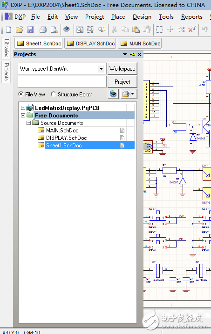This screenshot has height=334, width=211.
Task: Undo the last action
Action: click(x=205, y=29)
